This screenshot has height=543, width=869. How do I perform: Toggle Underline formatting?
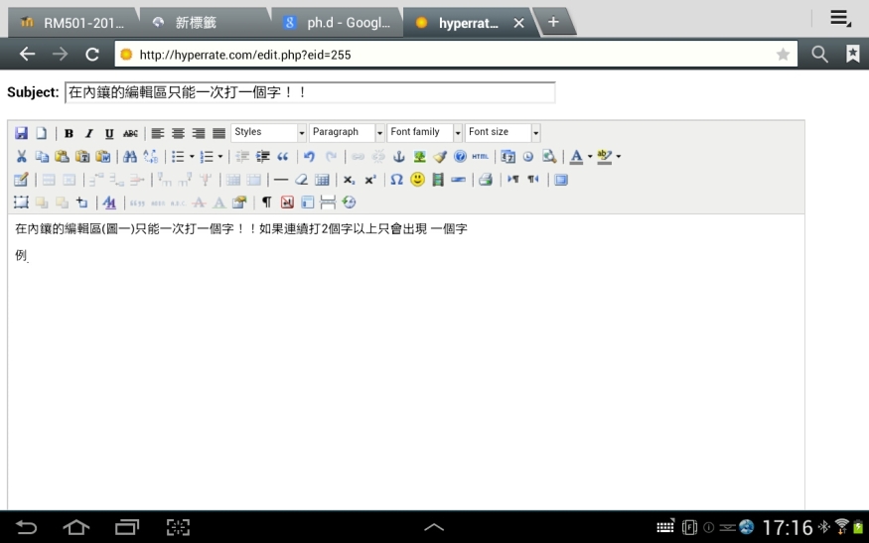(x=109, y=133)
